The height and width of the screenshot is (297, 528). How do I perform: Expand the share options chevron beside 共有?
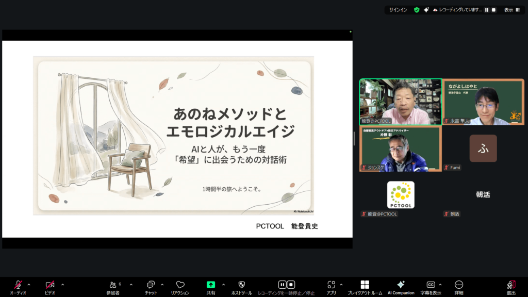click(223, 285)
